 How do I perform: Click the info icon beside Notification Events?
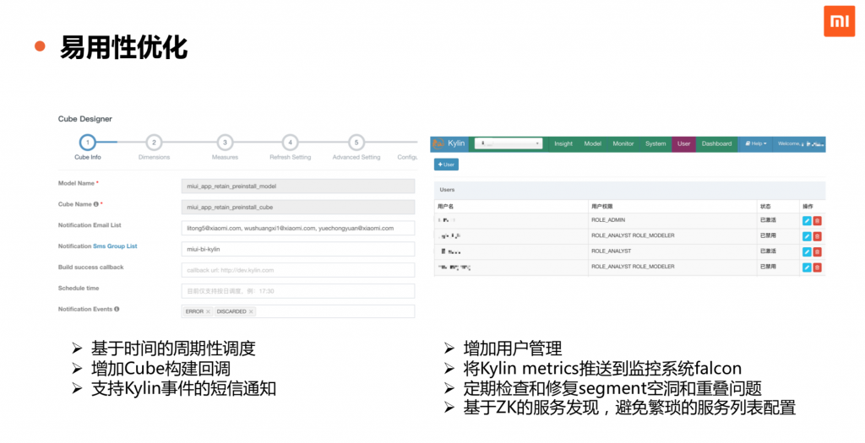[117, 310]
